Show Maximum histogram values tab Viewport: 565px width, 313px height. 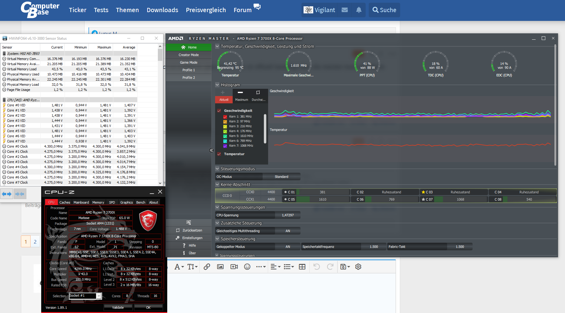coord(241,100)
